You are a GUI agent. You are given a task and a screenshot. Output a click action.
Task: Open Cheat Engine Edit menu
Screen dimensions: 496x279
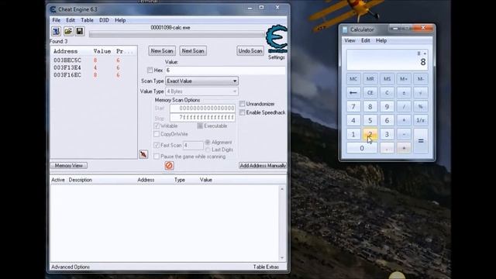71,20
